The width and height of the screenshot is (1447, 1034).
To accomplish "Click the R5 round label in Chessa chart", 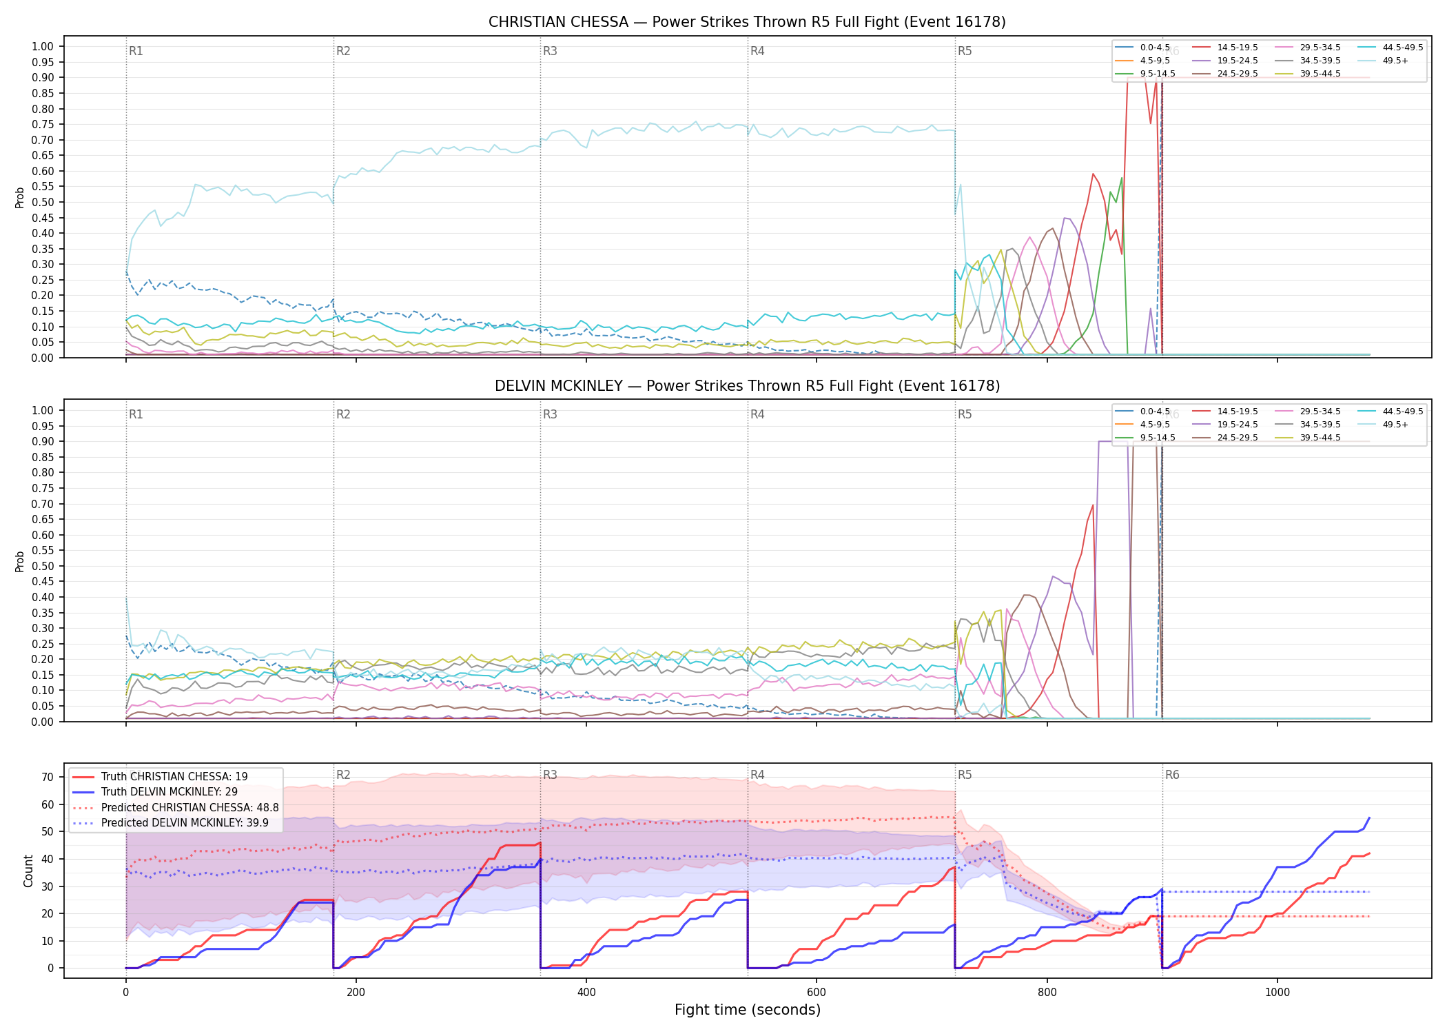I will coord(965,51).
